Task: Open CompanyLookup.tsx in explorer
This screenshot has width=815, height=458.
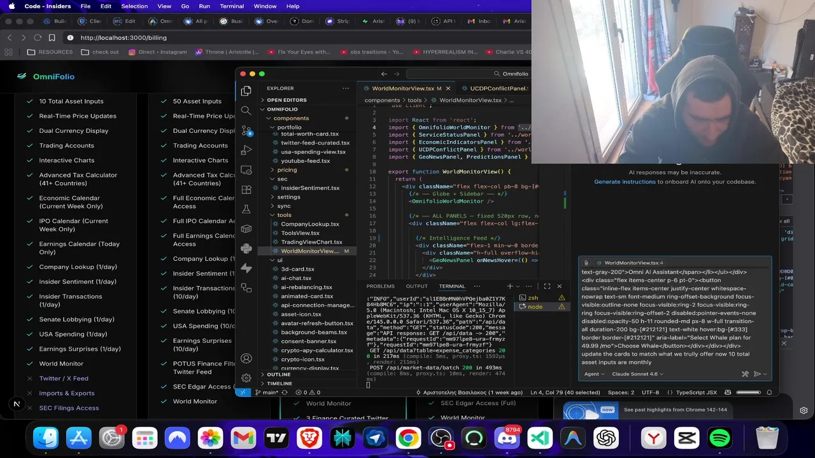Action: (x=310, y=224)
